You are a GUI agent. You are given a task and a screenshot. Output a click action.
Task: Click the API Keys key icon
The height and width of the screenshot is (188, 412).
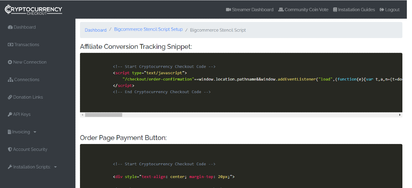(x=10, y=114)
